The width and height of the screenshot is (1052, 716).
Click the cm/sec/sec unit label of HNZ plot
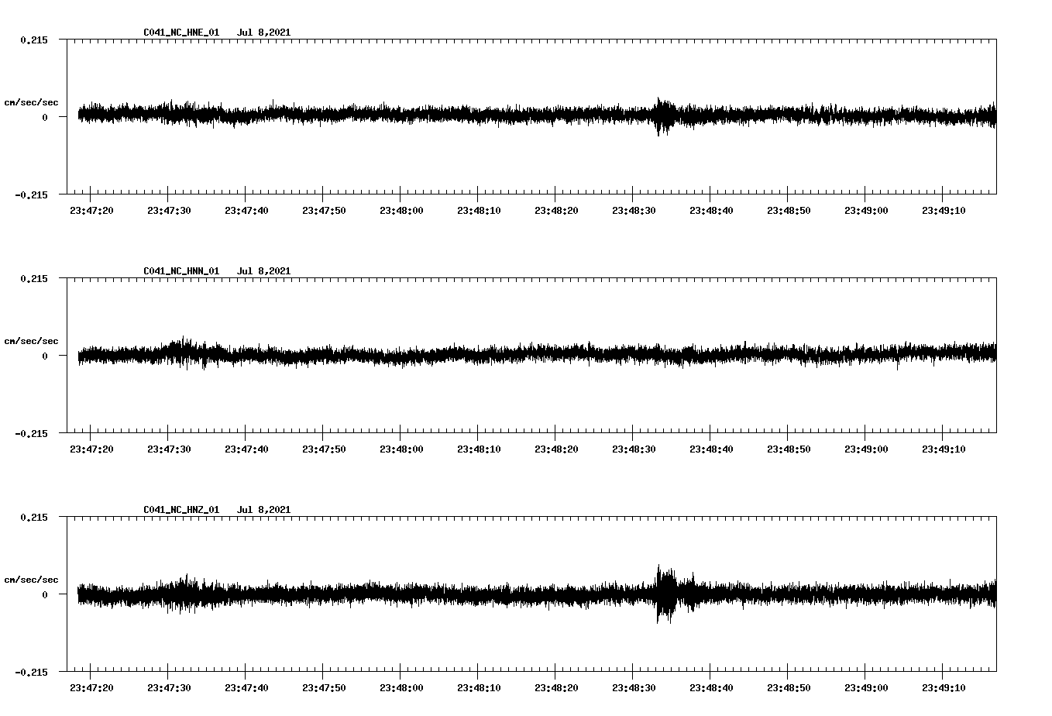tap(31, 580)
